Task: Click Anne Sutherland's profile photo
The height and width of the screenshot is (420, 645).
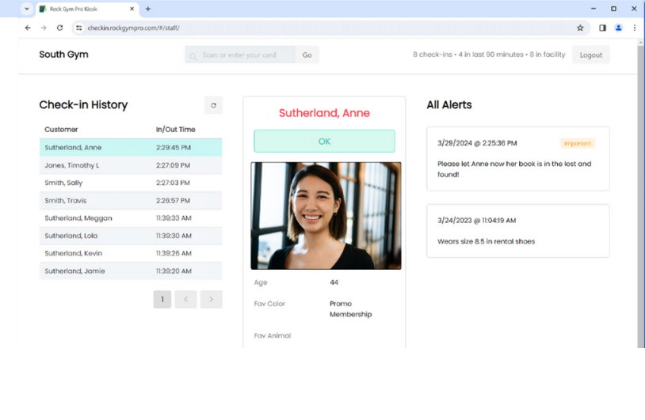Action: pos(326,216)
